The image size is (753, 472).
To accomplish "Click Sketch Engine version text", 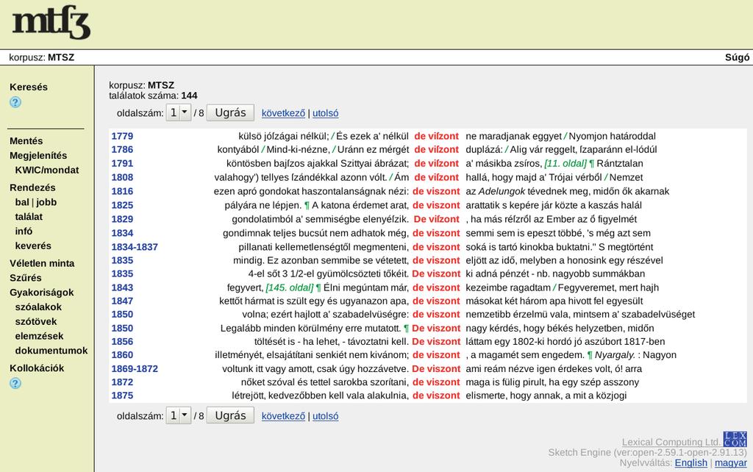I will click(647, 452).
